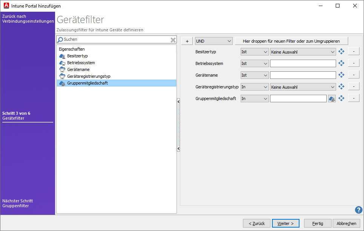Image resolution: width=364 pixels, height=231 pixels.
Task: Open Gruppenmitgliedschaft operator dropdown showing In
Action: (x=255, y=99)
